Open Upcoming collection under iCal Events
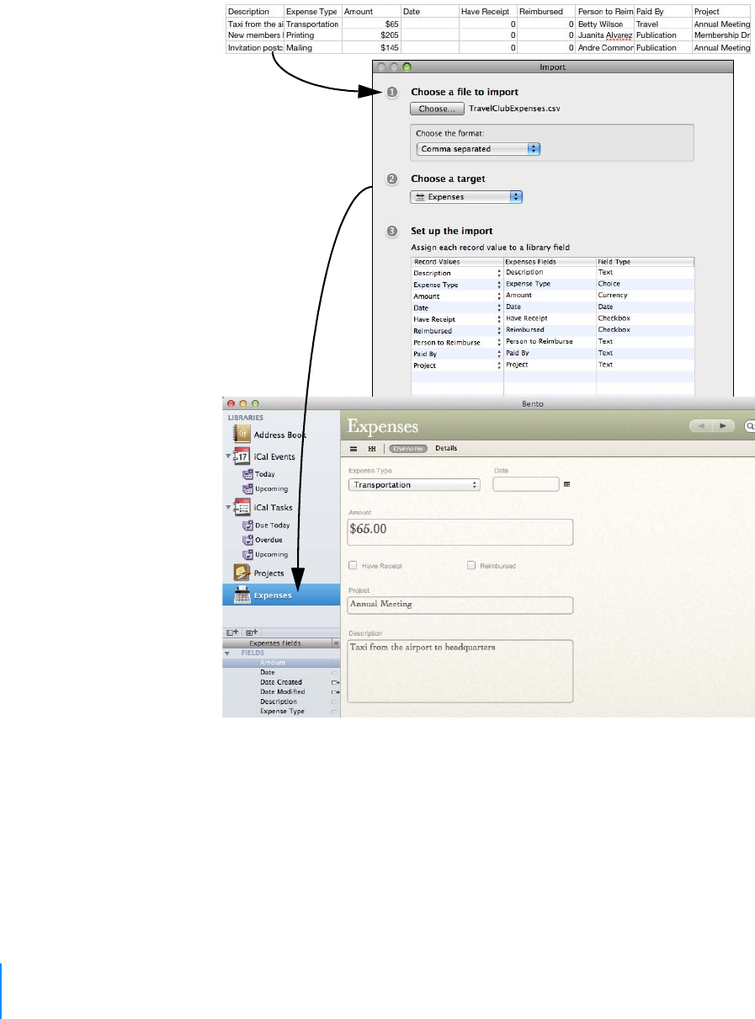The height and width of the screenshot is (1019, 755). coord(265,488)
